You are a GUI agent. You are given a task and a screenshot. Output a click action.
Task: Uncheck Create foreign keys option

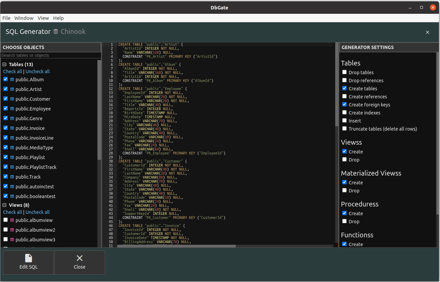pos(344,104)
